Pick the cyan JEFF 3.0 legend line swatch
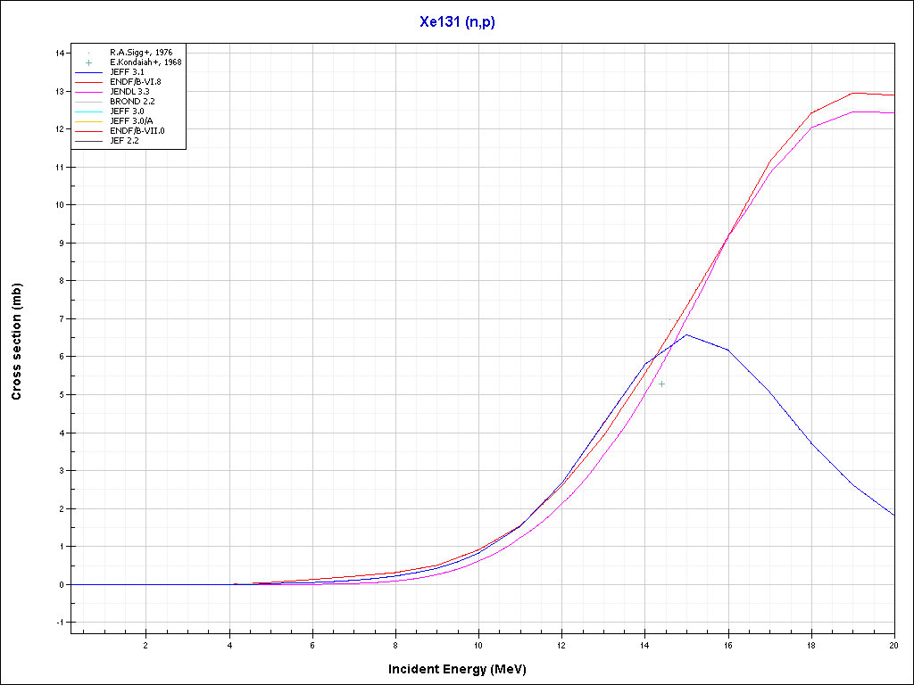The height and width of the screenshot is (685, 914). 88,111
